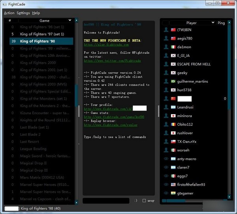Open the Help menu
237x214 pixels.
(36, 13)
